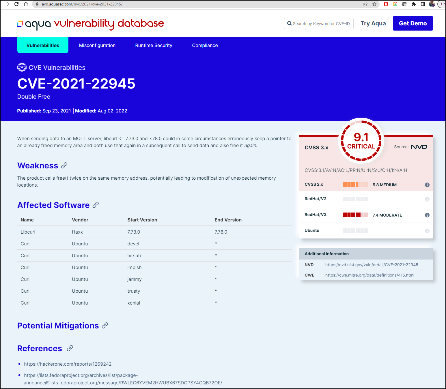Toggle the browser side panel icon

[423, 4]
